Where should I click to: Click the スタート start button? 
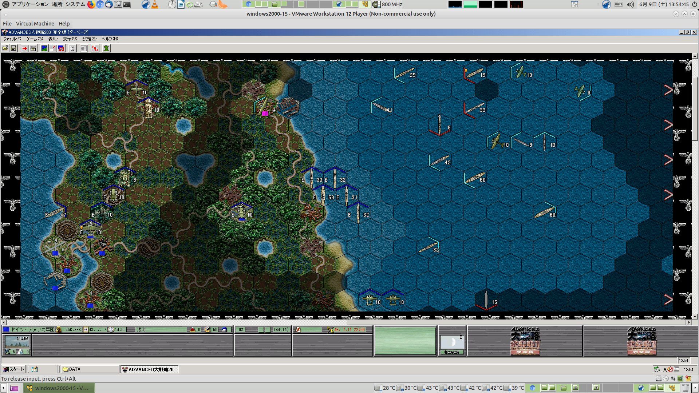click(13, 369)
